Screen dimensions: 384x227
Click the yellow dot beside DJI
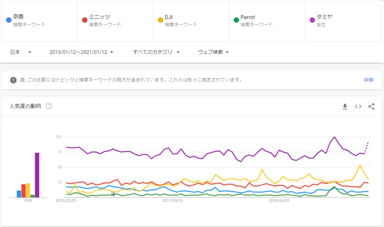click(x=160, y=20)
